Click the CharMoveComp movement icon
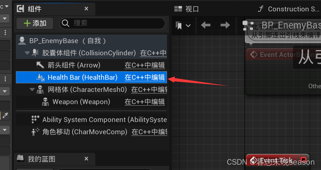The width and height of the screenshot is (321, 170). pos(35,132)
